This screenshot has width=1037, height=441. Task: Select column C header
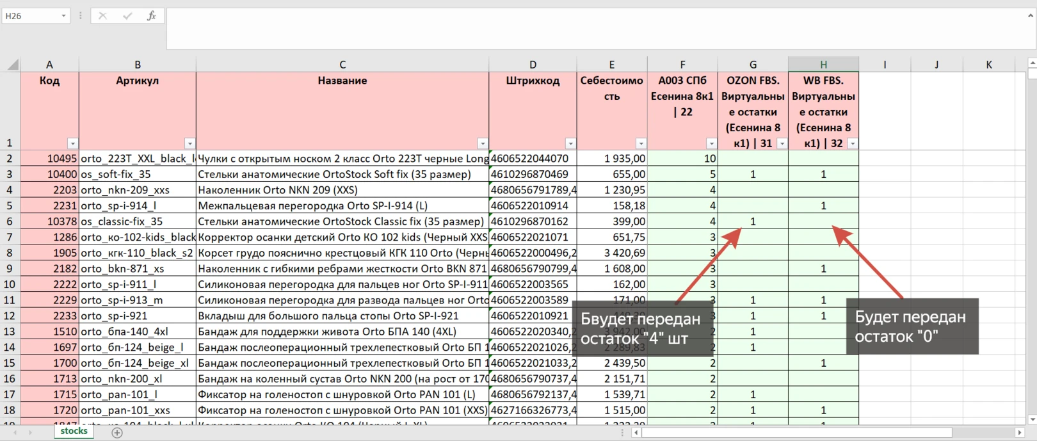[x=342, y=65]
